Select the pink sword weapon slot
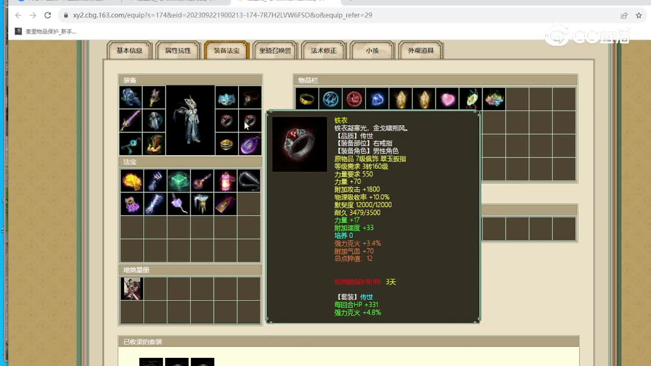The image size is (651, 366). [131, 120]
